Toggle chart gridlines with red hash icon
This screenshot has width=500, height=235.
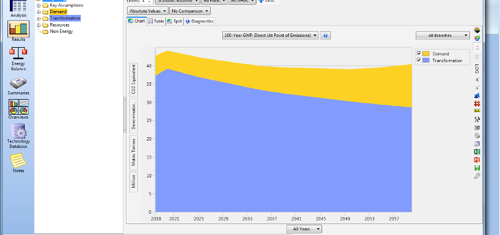[477, 104]
